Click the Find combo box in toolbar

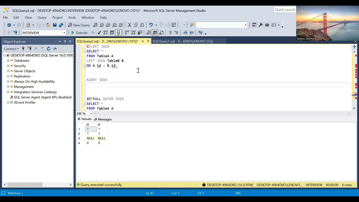pyautogui.click(x=222, y=25)
